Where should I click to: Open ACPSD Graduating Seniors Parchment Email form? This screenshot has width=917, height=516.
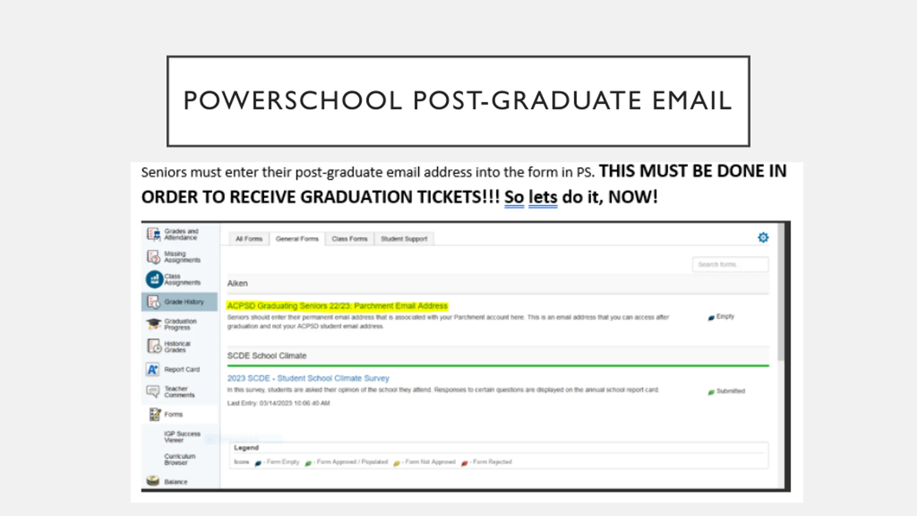[x=337, y=306]
